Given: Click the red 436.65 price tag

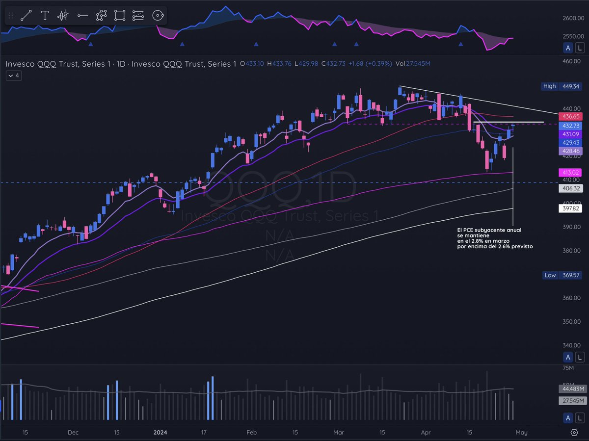Looking at the screenshot, I should [570, 117].
